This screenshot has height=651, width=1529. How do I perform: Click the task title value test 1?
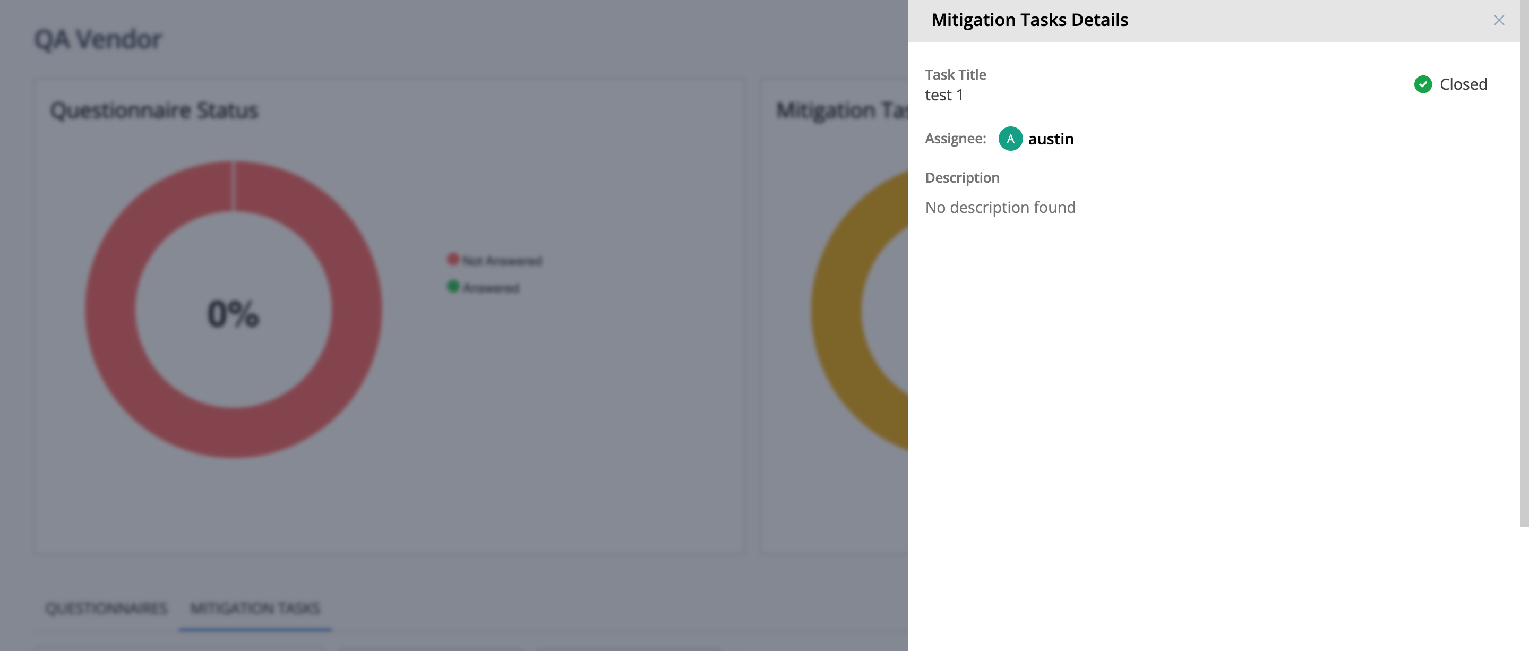(x=944, y=95)
